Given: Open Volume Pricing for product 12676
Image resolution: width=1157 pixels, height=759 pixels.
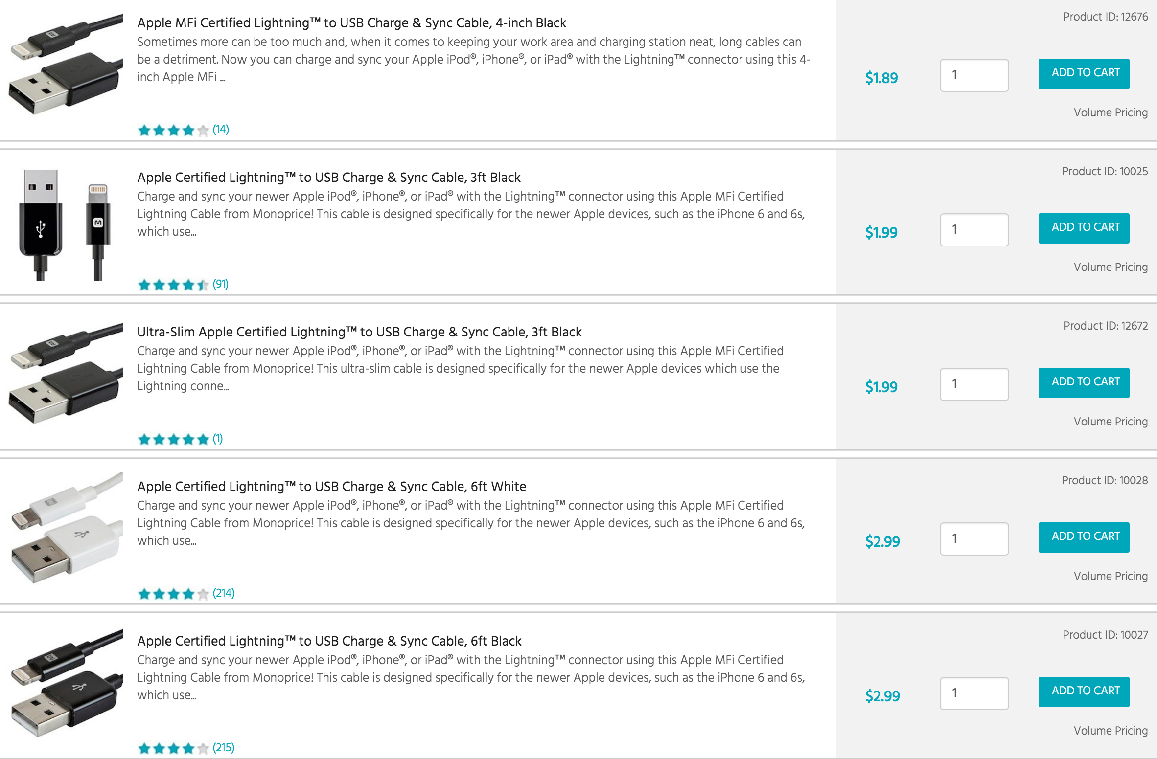Looking at the screenshot, I should (x=1111, y=112).
